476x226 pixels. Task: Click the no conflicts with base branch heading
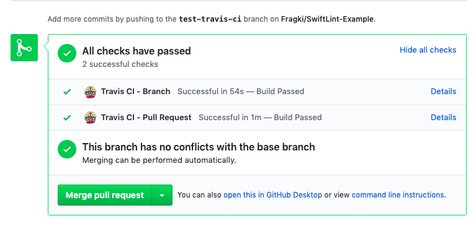click(x=199, y=147)
